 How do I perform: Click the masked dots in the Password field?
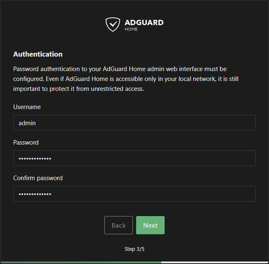point(35,159)
